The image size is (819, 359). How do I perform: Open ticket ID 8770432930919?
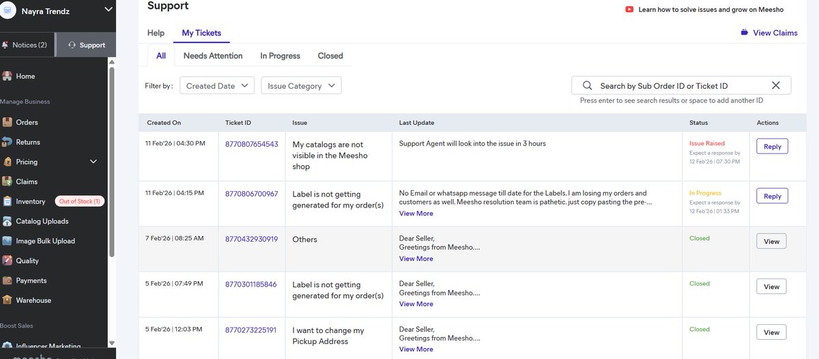click(x=251, y=240)
